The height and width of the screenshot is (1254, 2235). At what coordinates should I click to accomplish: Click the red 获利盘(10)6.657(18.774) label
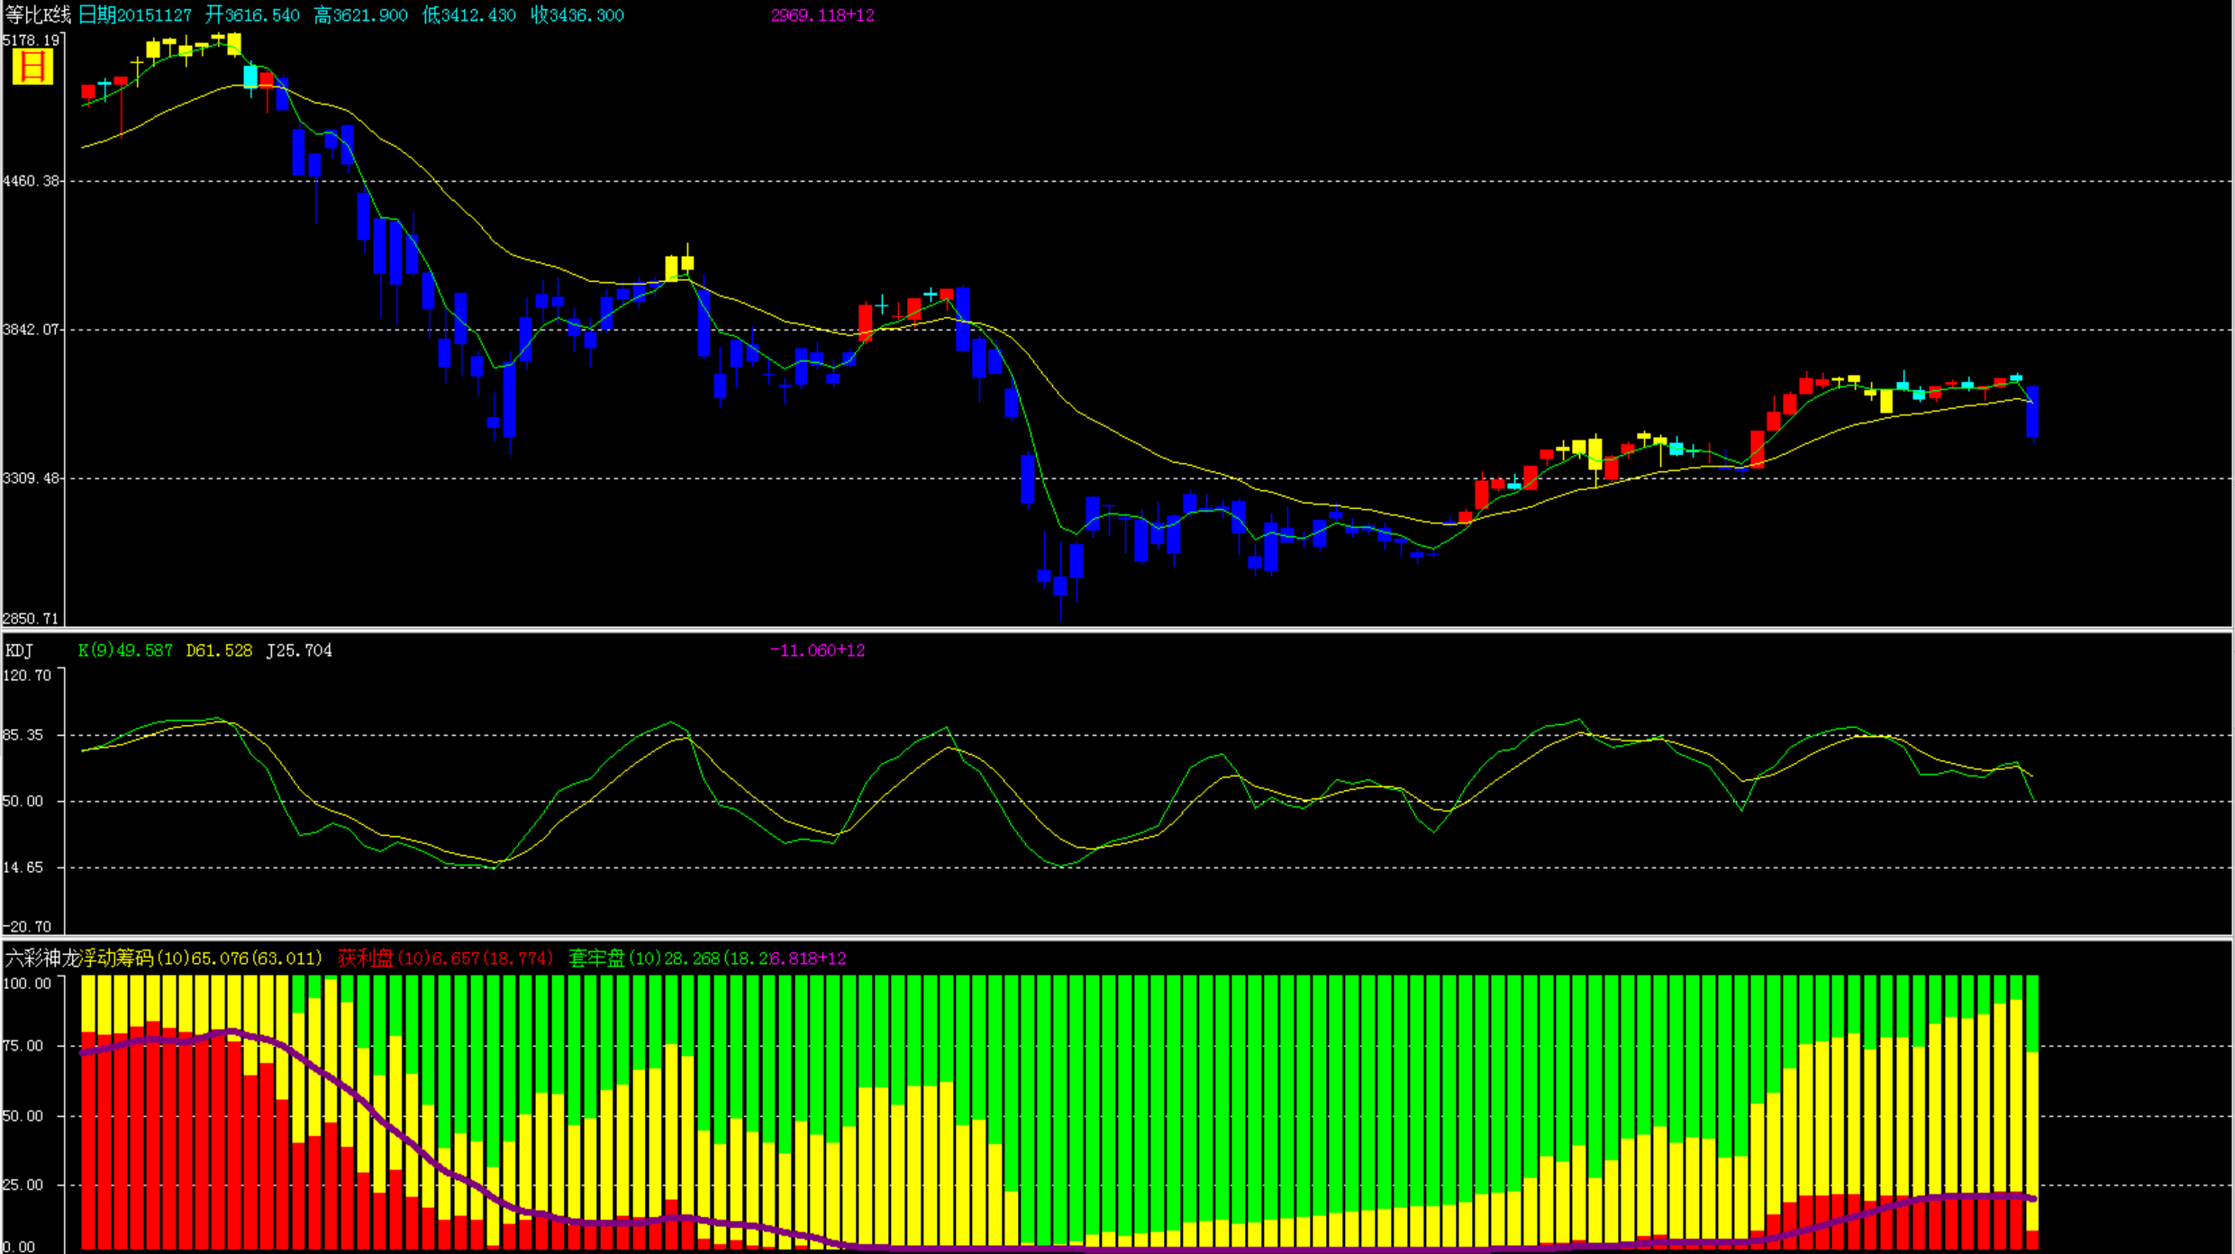[x=445, y=959]
